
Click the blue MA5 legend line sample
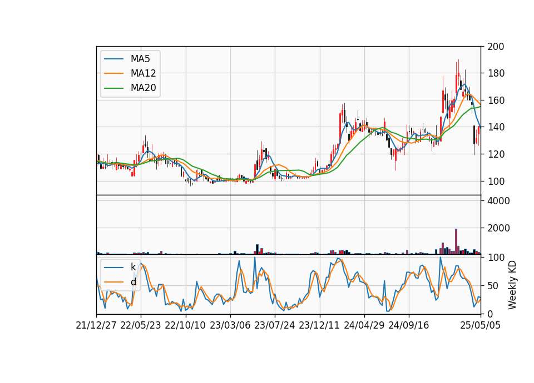(x=113, y=59)
